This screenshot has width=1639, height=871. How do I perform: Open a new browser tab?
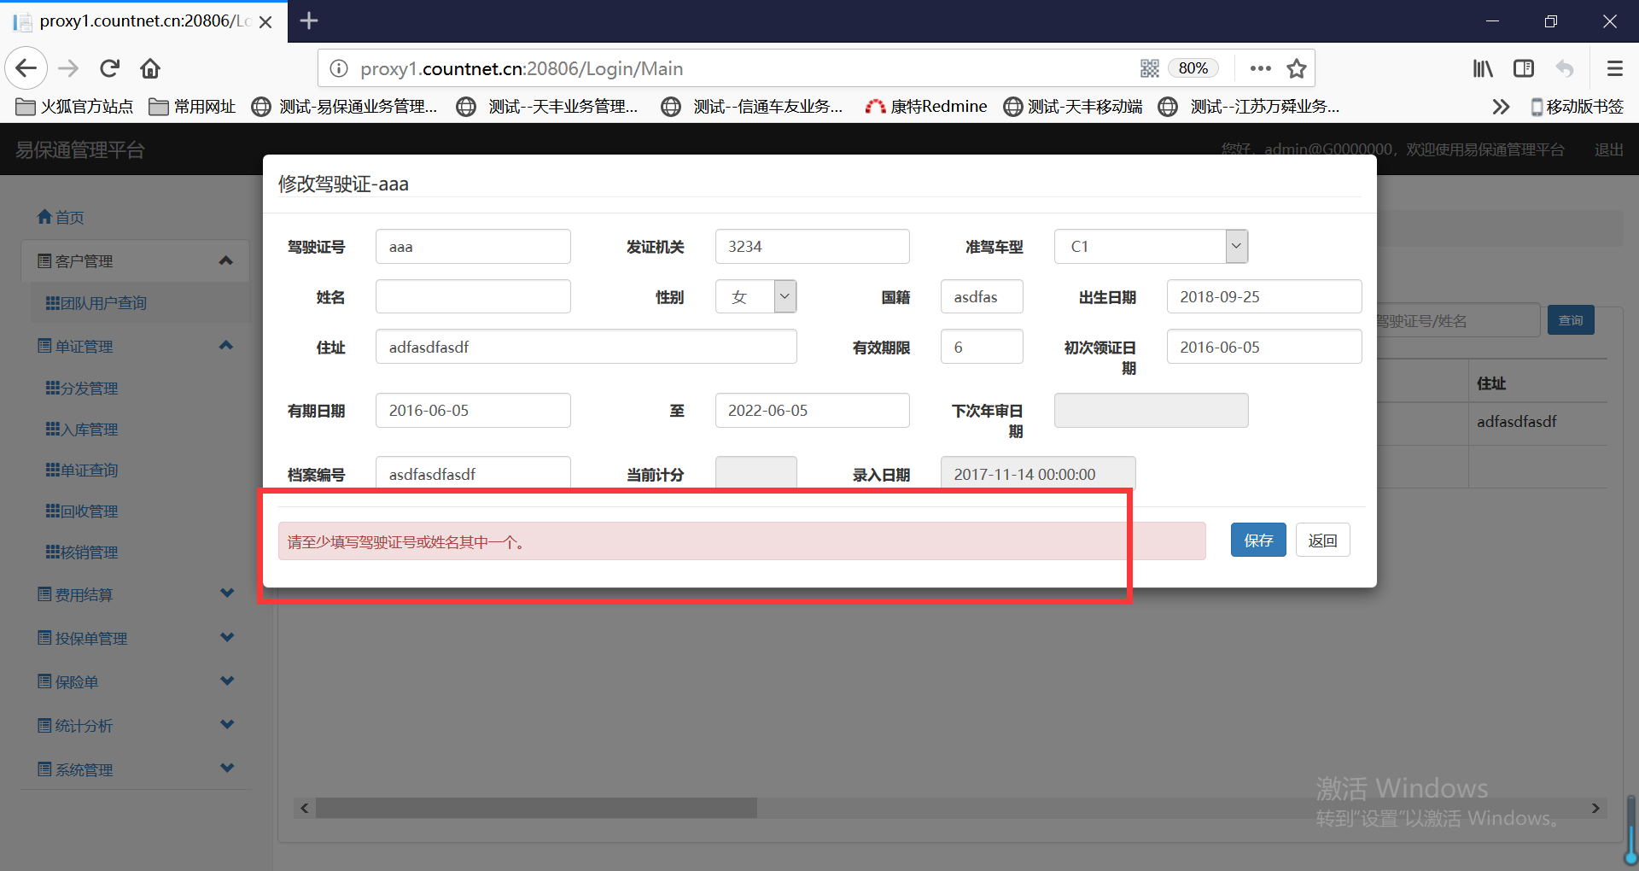tap(309, 21)
